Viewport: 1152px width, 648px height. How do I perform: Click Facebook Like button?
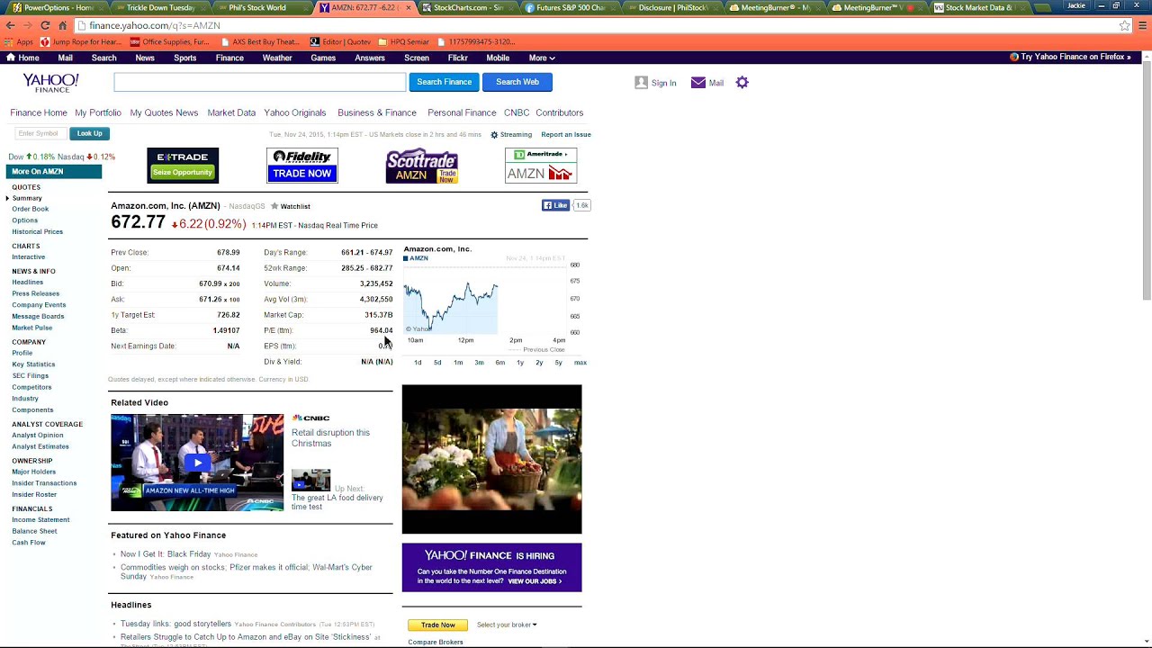(x=555, y=205)
